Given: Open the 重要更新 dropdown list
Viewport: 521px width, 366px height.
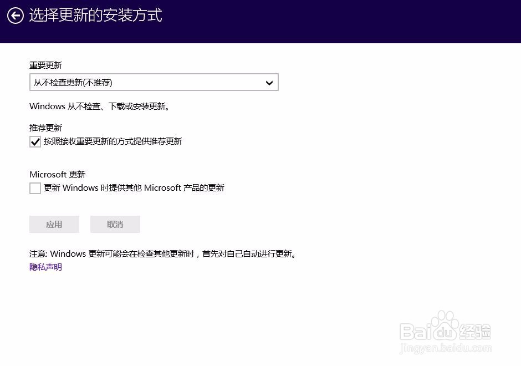Looking at the screenshot, I should (154, 82).
